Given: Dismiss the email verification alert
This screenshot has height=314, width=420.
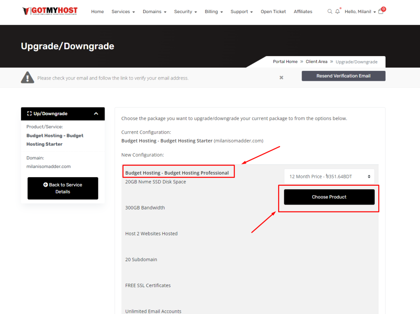Looking at the screenshot, I should 281,77.
